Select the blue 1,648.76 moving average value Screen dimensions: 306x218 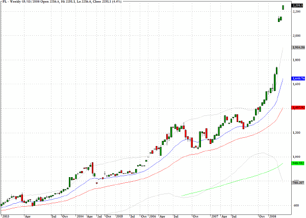(x=298, y=79)
